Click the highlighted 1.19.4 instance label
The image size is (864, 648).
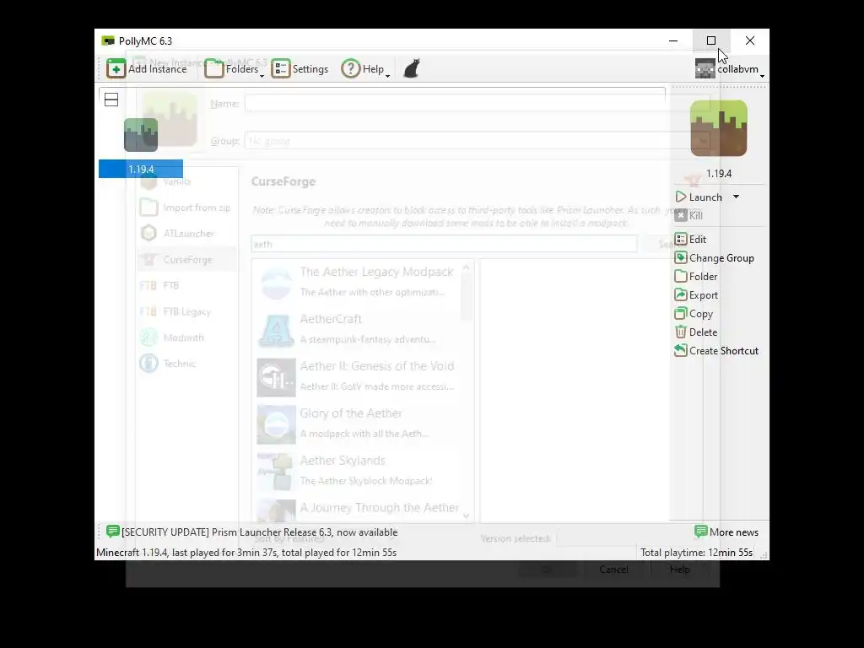pyautogui.click(x=141, y=169)
